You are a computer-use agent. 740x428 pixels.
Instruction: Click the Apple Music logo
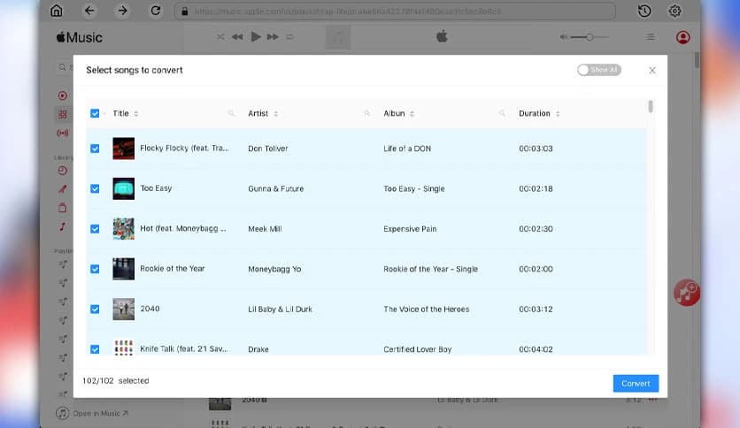(x=80, y=37)
